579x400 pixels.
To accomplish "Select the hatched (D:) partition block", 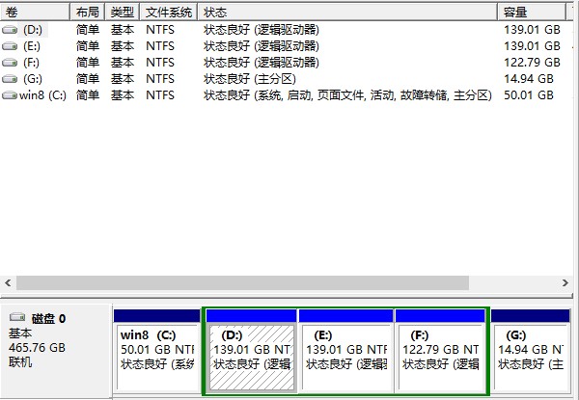I will pyautogui.click(x=252, y=351).
